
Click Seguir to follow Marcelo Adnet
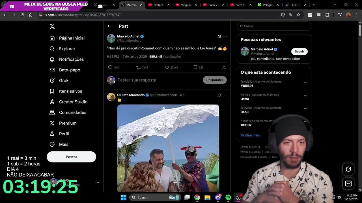(299, 52)
